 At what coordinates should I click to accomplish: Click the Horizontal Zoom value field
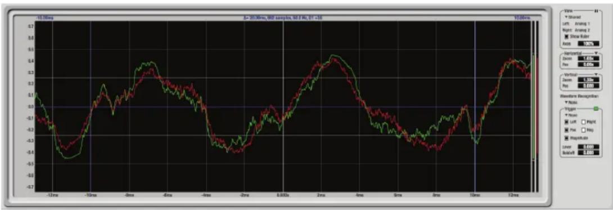pyautogui.click(x=588, y=58)
